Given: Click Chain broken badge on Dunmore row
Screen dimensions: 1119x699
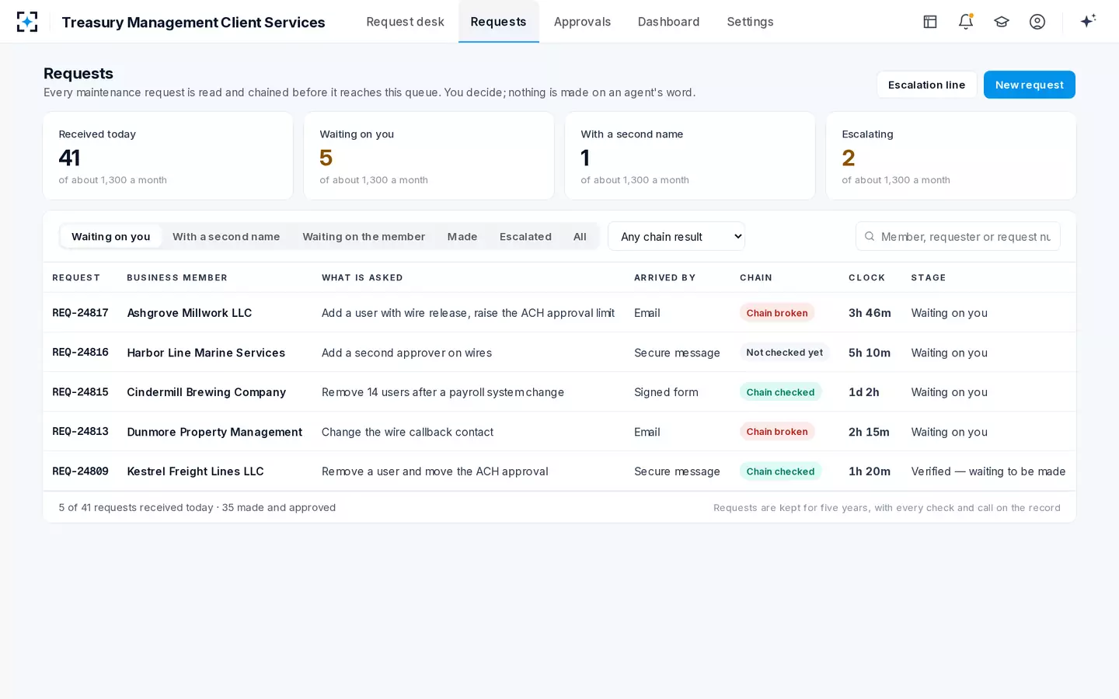Looking at the screenshot, I should coord(777,432).
